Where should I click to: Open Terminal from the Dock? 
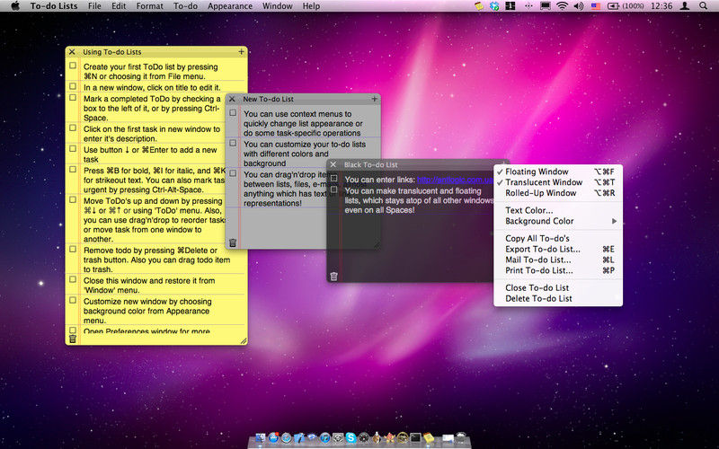(415, 437)
